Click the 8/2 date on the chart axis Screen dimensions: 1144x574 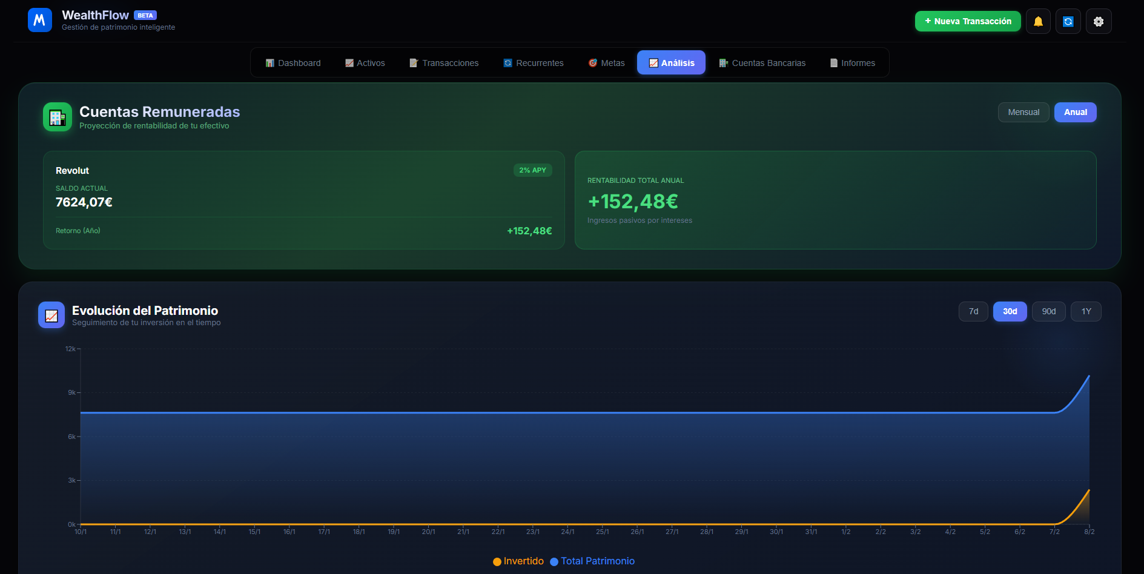coord(1089,532)
